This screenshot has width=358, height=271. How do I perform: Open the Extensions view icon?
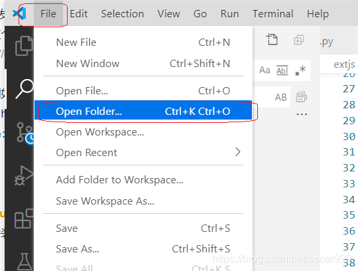click(24, 219)
